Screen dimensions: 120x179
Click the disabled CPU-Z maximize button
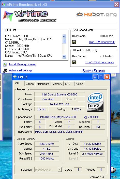pos(101,77)
